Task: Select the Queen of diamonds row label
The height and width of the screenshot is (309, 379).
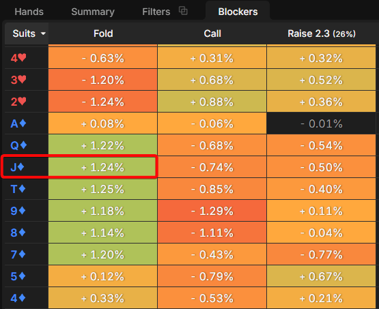Action: [18, 145]
